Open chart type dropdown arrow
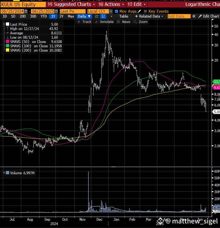This screenshot has width=220, height=228. 111,16
